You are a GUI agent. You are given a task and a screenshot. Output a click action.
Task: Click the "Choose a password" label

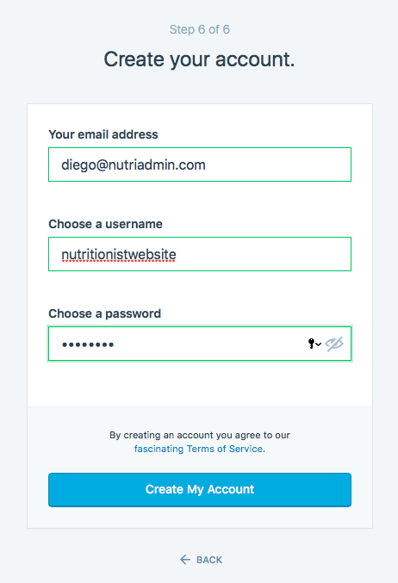pyautogui.click(x=105, y=313)
